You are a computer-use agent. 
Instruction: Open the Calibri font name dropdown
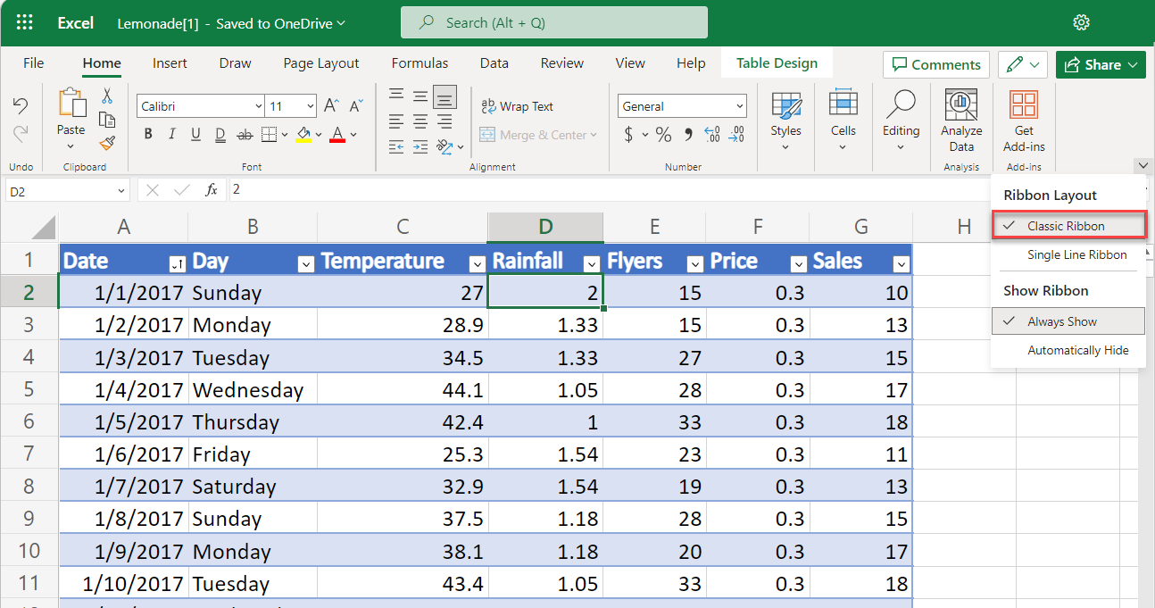(258, 106)
